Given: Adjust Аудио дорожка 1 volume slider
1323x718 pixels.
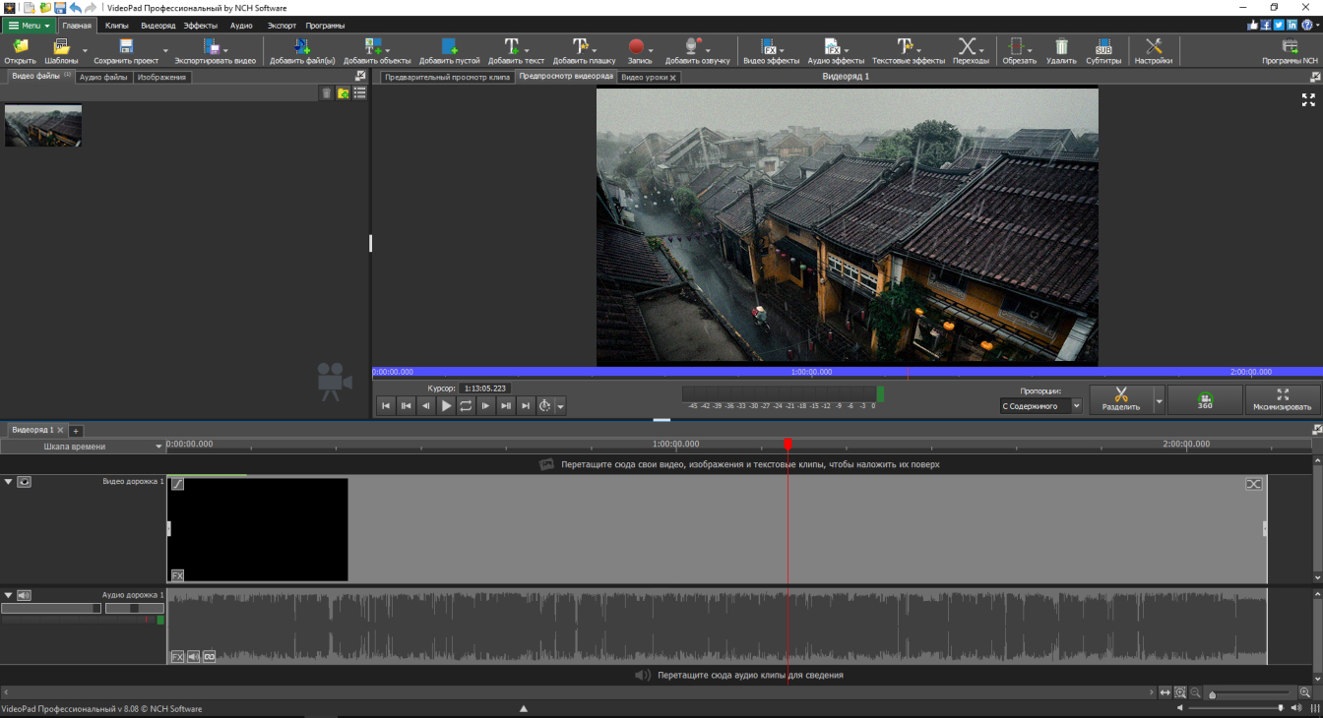Looking at the screenshot, I should (51, 608).
